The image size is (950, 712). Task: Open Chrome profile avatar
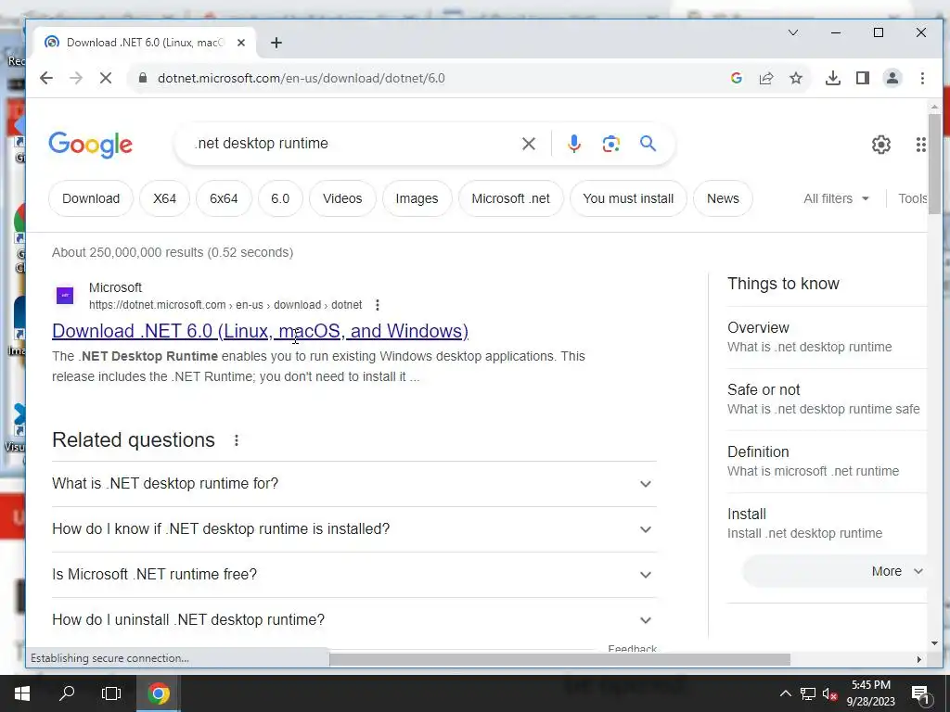coord(892,78)
